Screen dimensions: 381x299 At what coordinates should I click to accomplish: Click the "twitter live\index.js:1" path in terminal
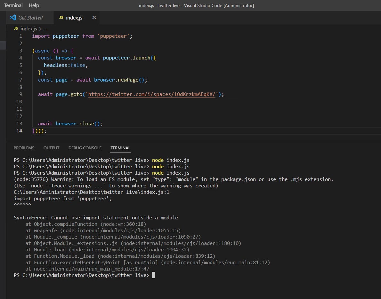92,192
